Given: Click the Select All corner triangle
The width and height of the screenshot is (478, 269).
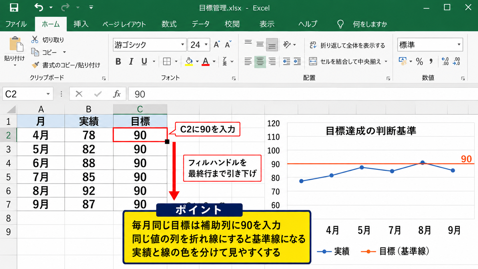Looking at the screenshot, I should tap(11, 109).
